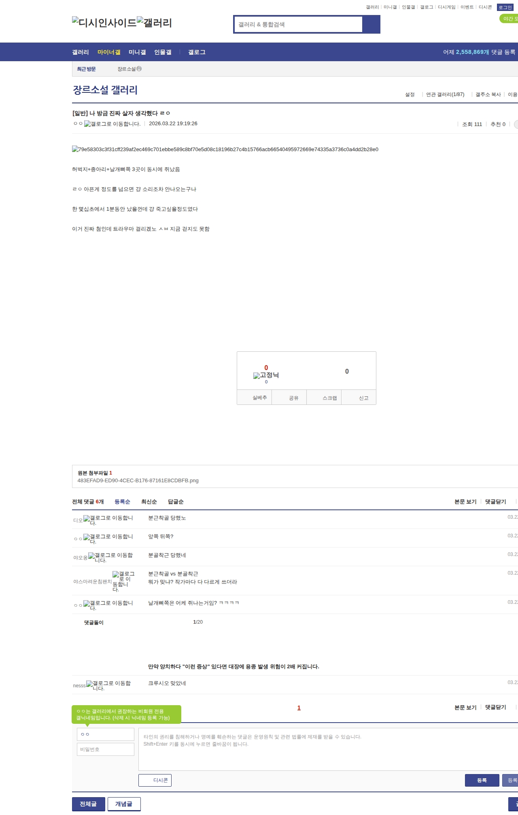This screenshot has width=518, height=815.
Task: Focus the 비밀번호 password field
Action: 106,749
